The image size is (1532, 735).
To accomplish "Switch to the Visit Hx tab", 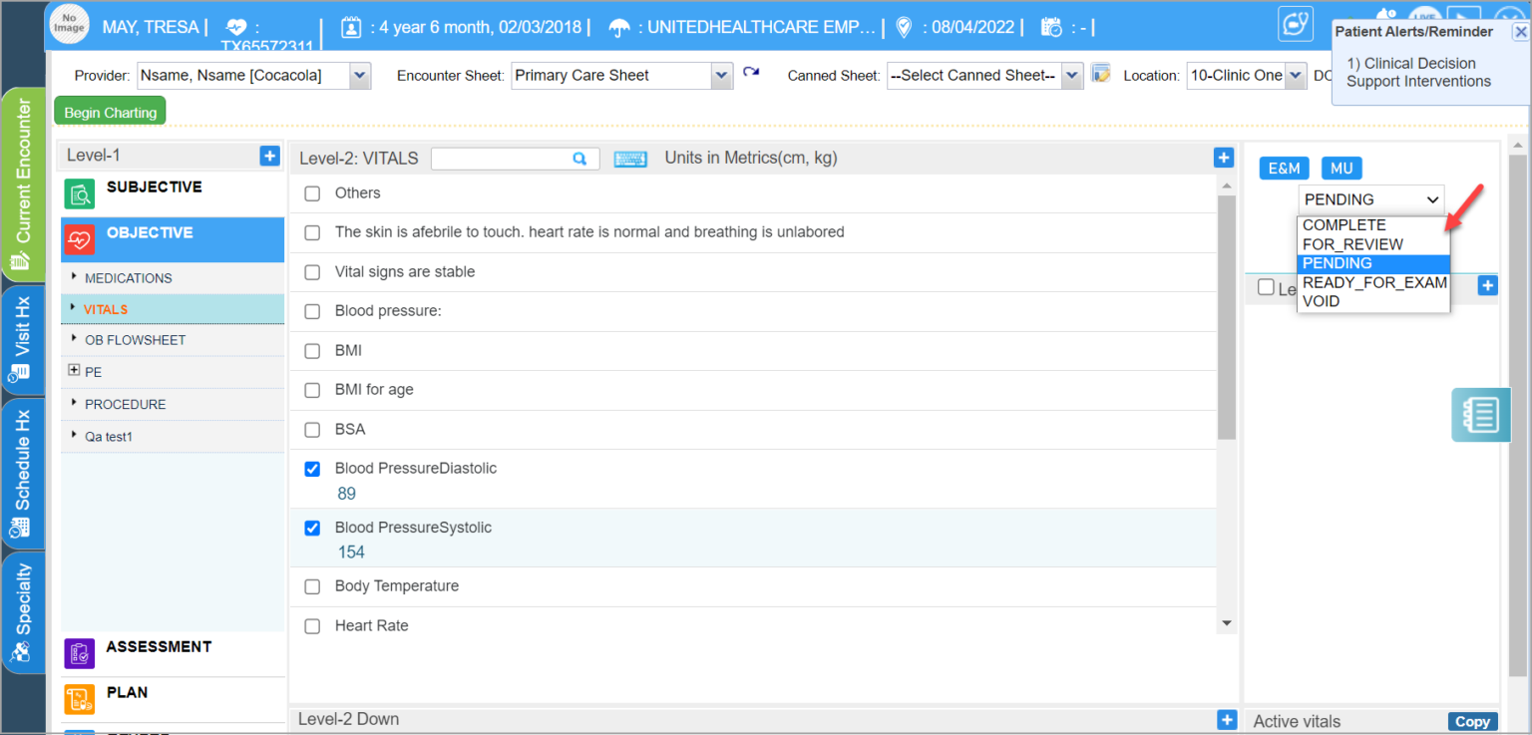I will click(22, 340).
